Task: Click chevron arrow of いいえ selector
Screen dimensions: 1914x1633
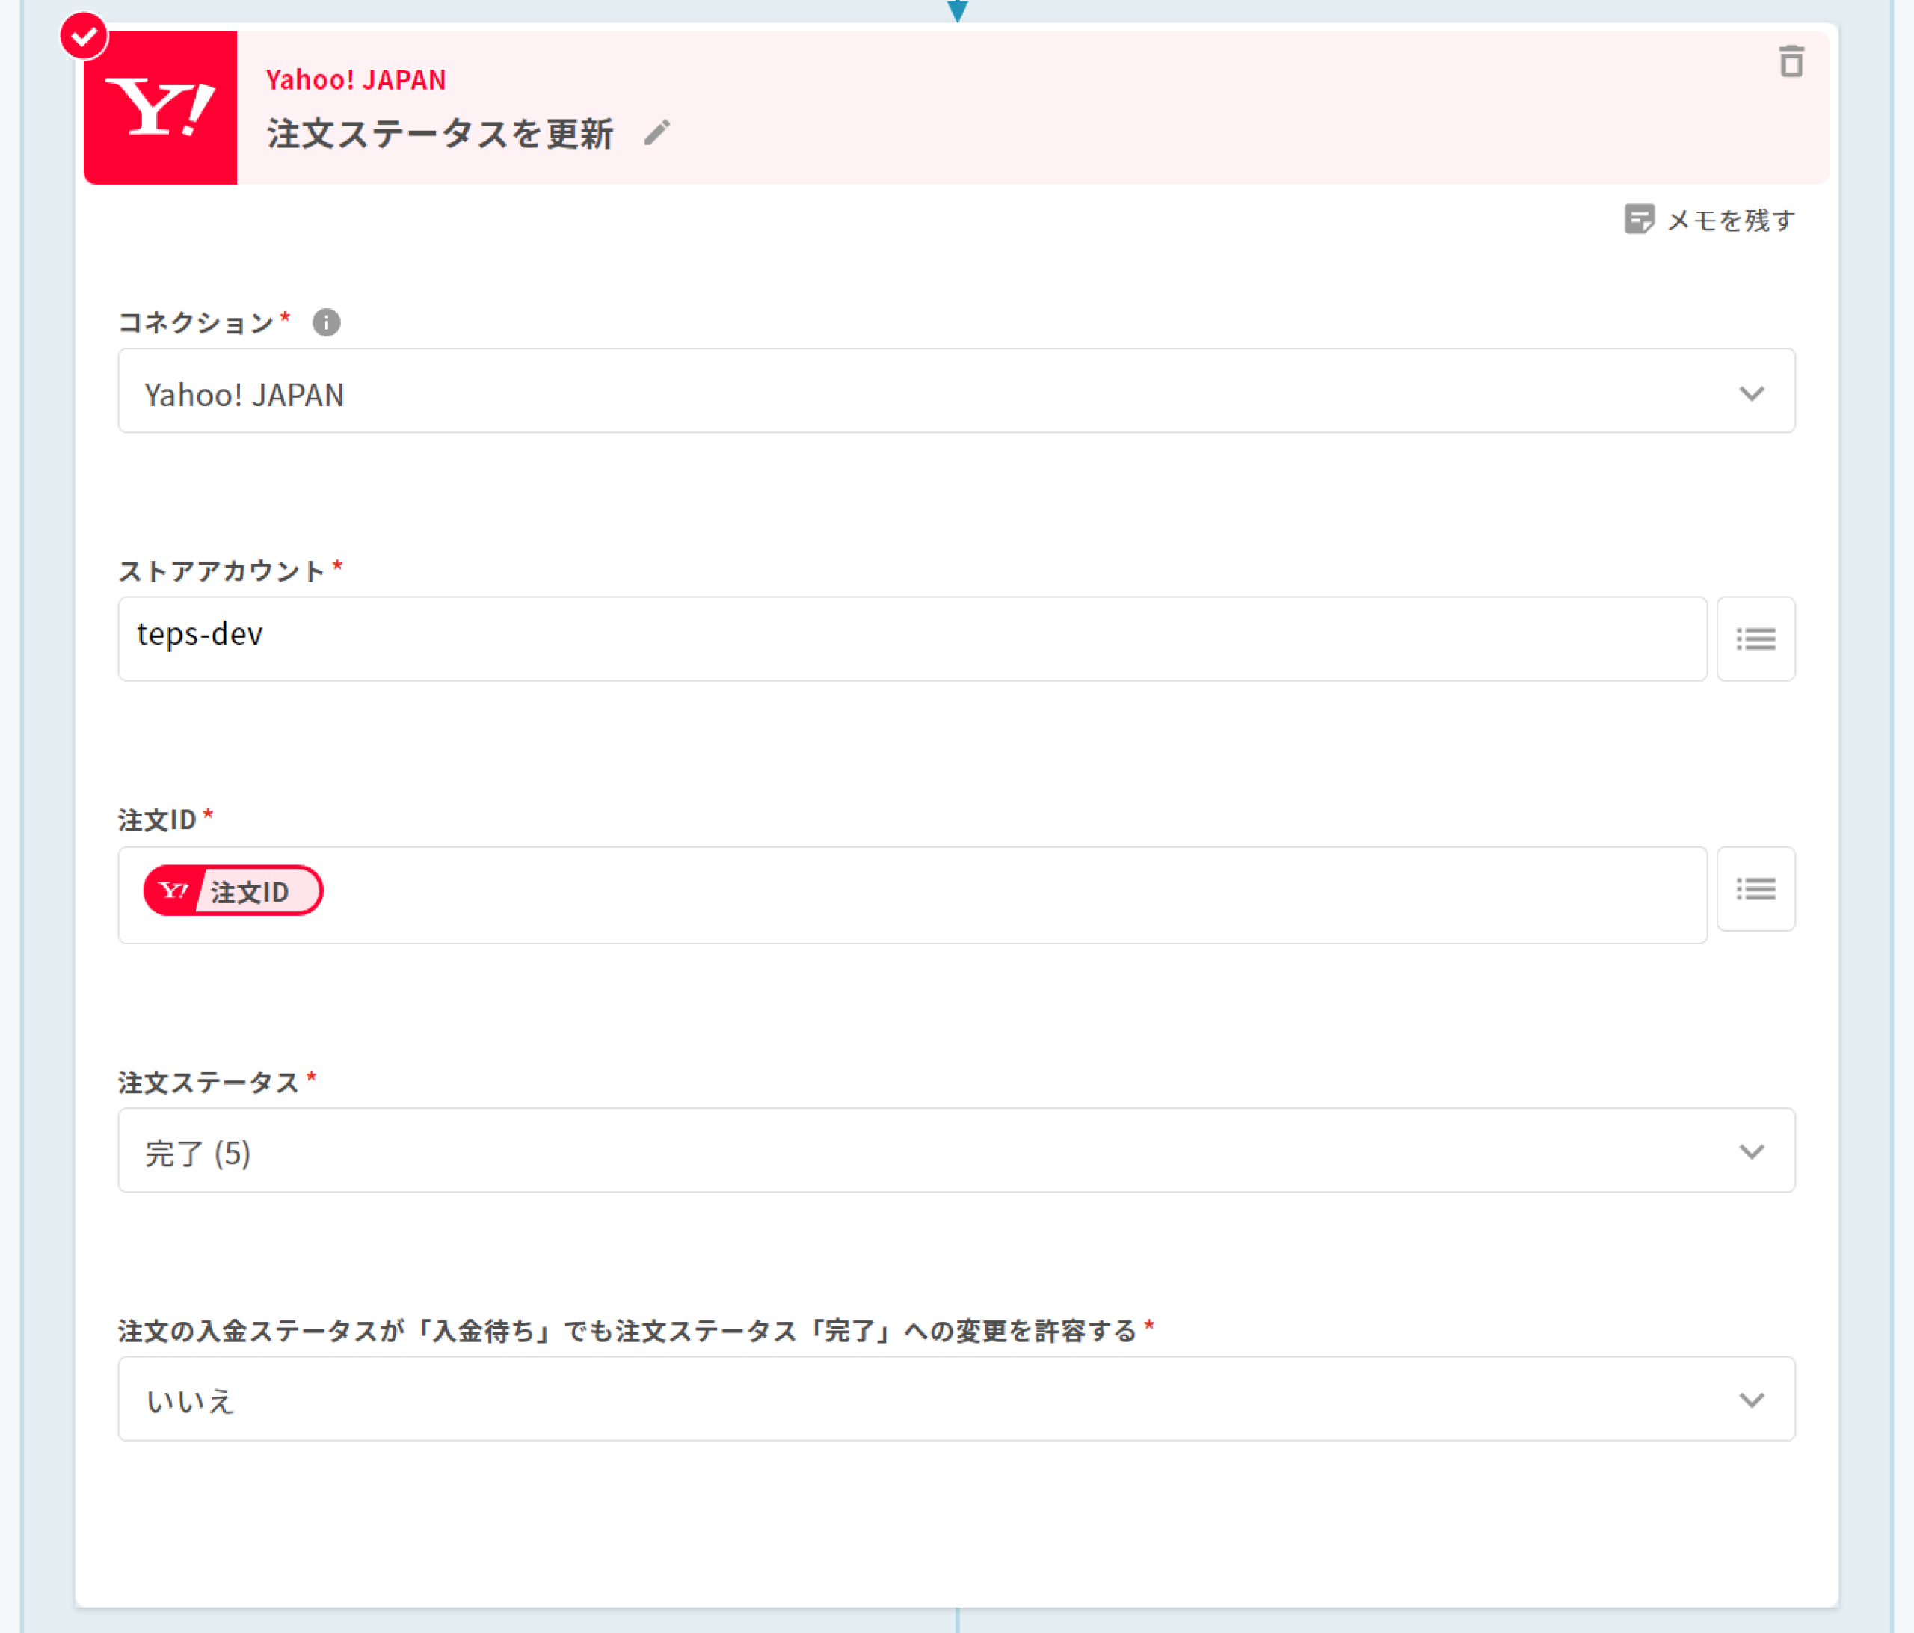Action: pos(1752,1400)
